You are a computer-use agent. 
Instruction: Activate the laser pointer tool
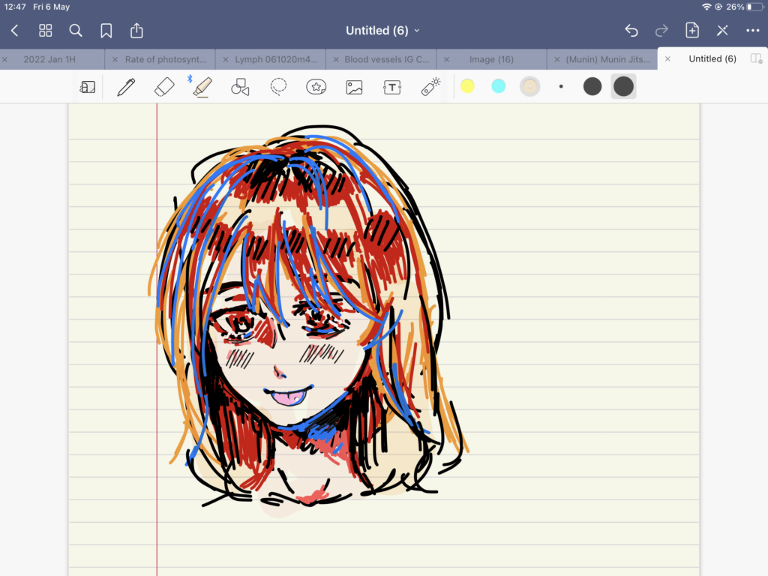[430, 87]
